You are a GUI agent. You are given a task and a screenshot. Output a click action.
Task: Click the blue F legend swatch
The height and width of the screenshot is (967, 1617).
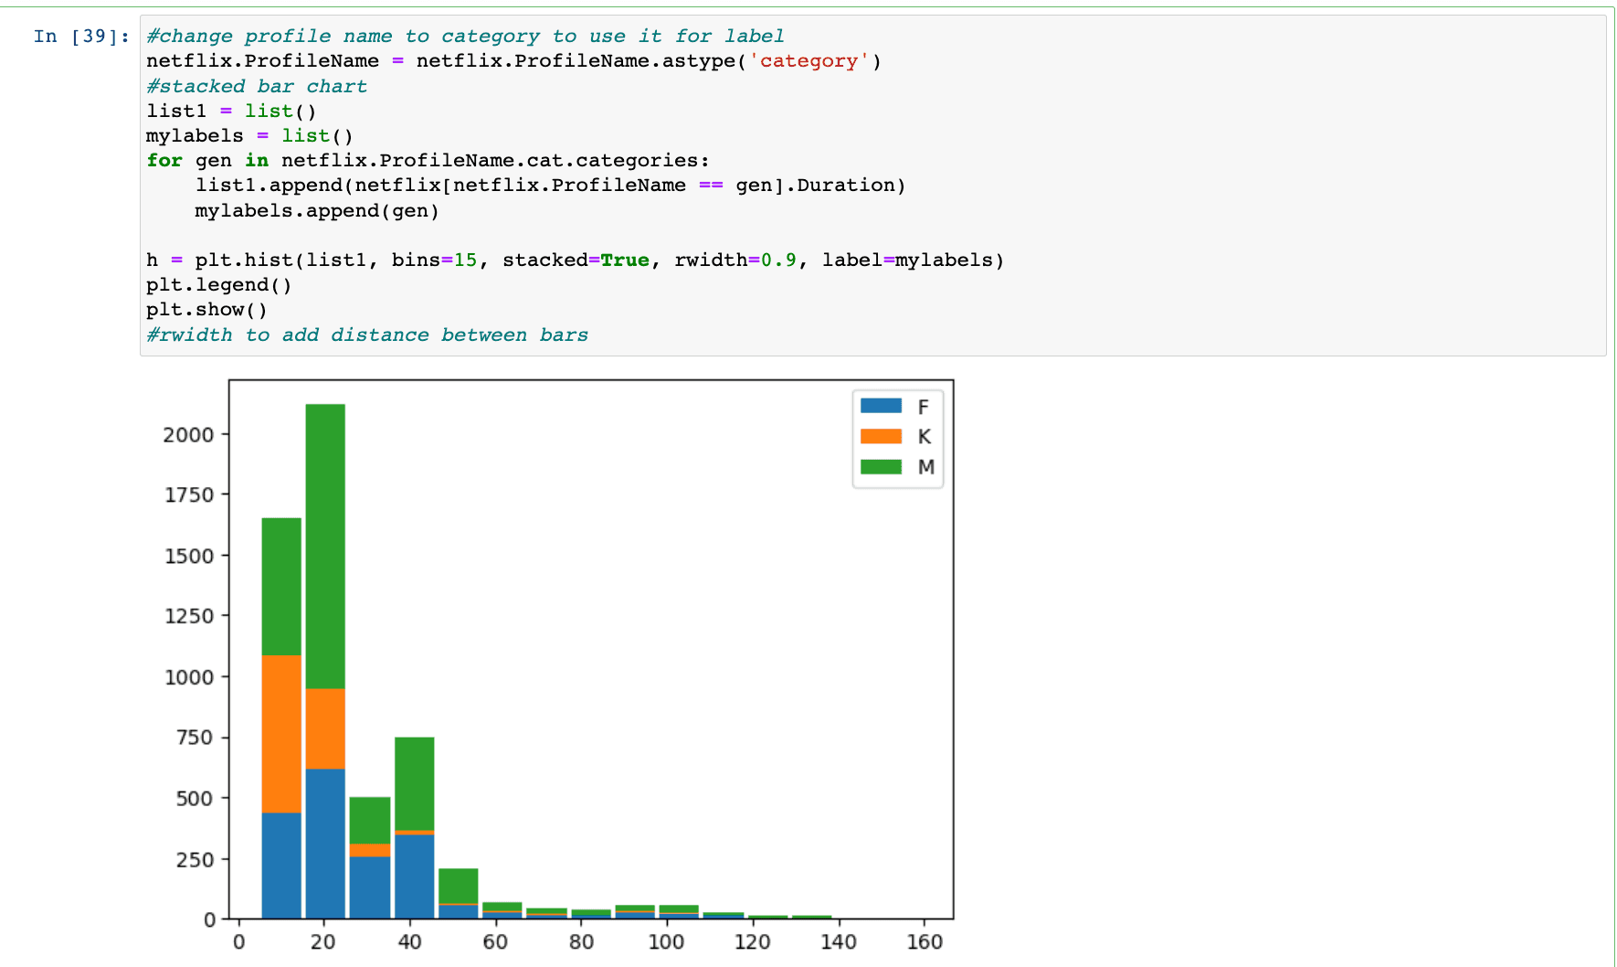coord(881,406)
